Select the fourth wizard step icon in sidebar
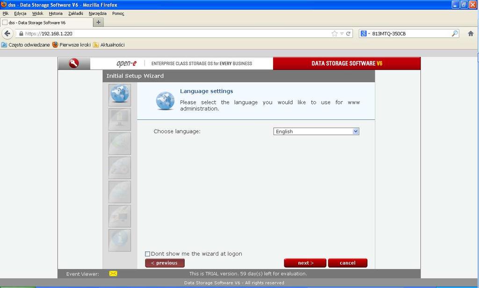Screen dimensions: 479x288 tap(119, 168)
